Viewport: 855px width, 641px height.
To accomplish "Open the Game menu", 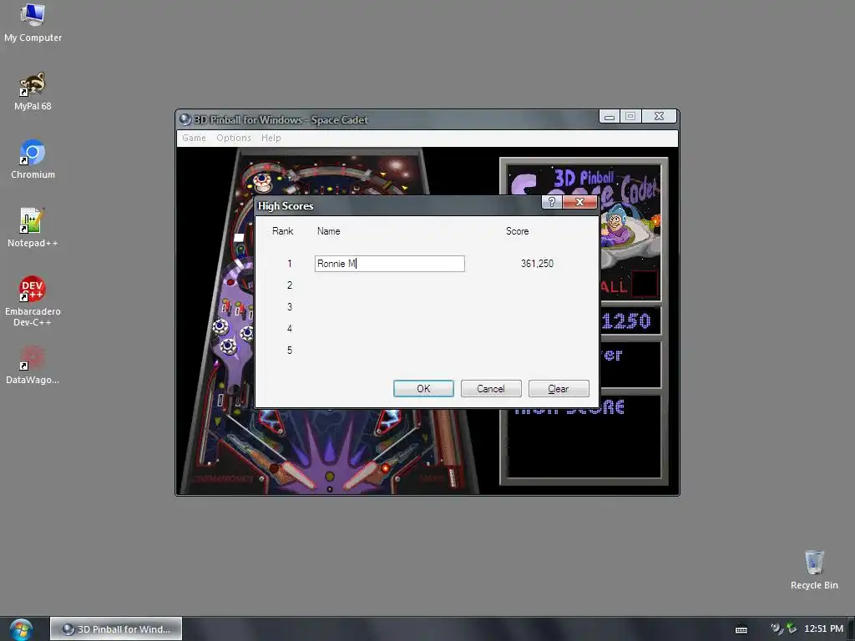I will 194,138.
